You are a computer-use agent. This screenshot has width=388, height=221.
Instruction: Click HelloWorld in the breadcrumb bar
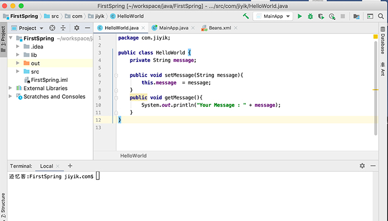pyautogui.click(x=127, y=16)
